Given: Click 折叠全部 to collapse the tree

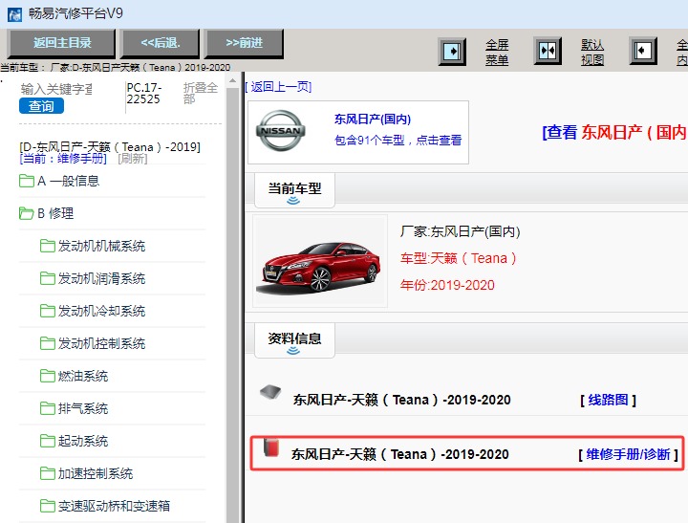Looking at the screenshot, I should click(200, 93).
